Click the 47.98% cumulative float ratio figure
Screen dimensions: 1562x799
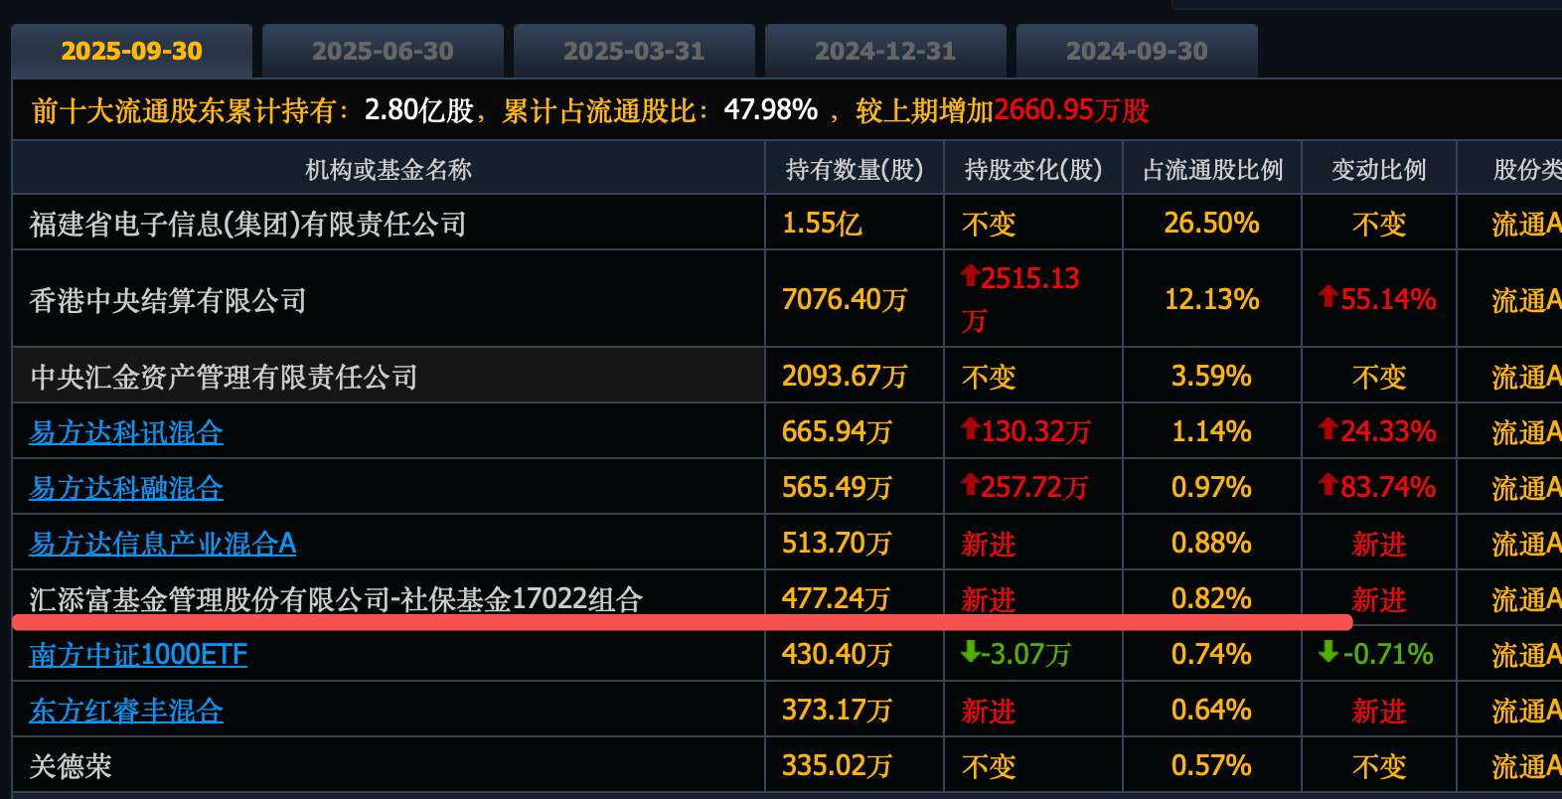tap(771, 109)
